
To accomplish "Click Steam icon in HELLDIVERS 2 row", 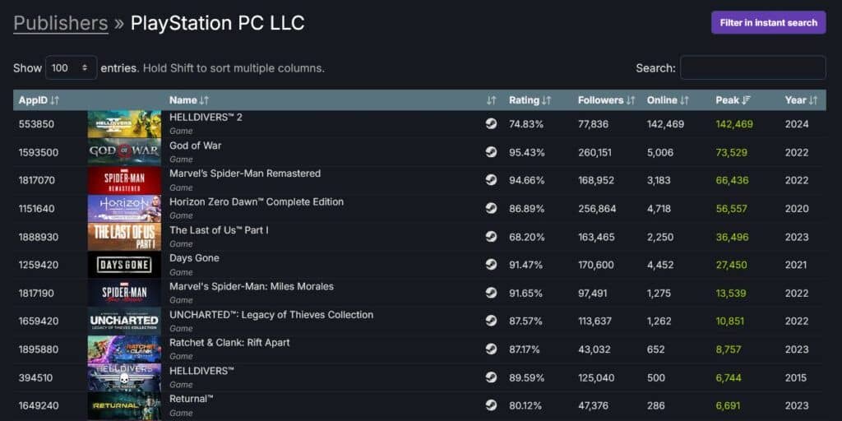I will [491, 124].
